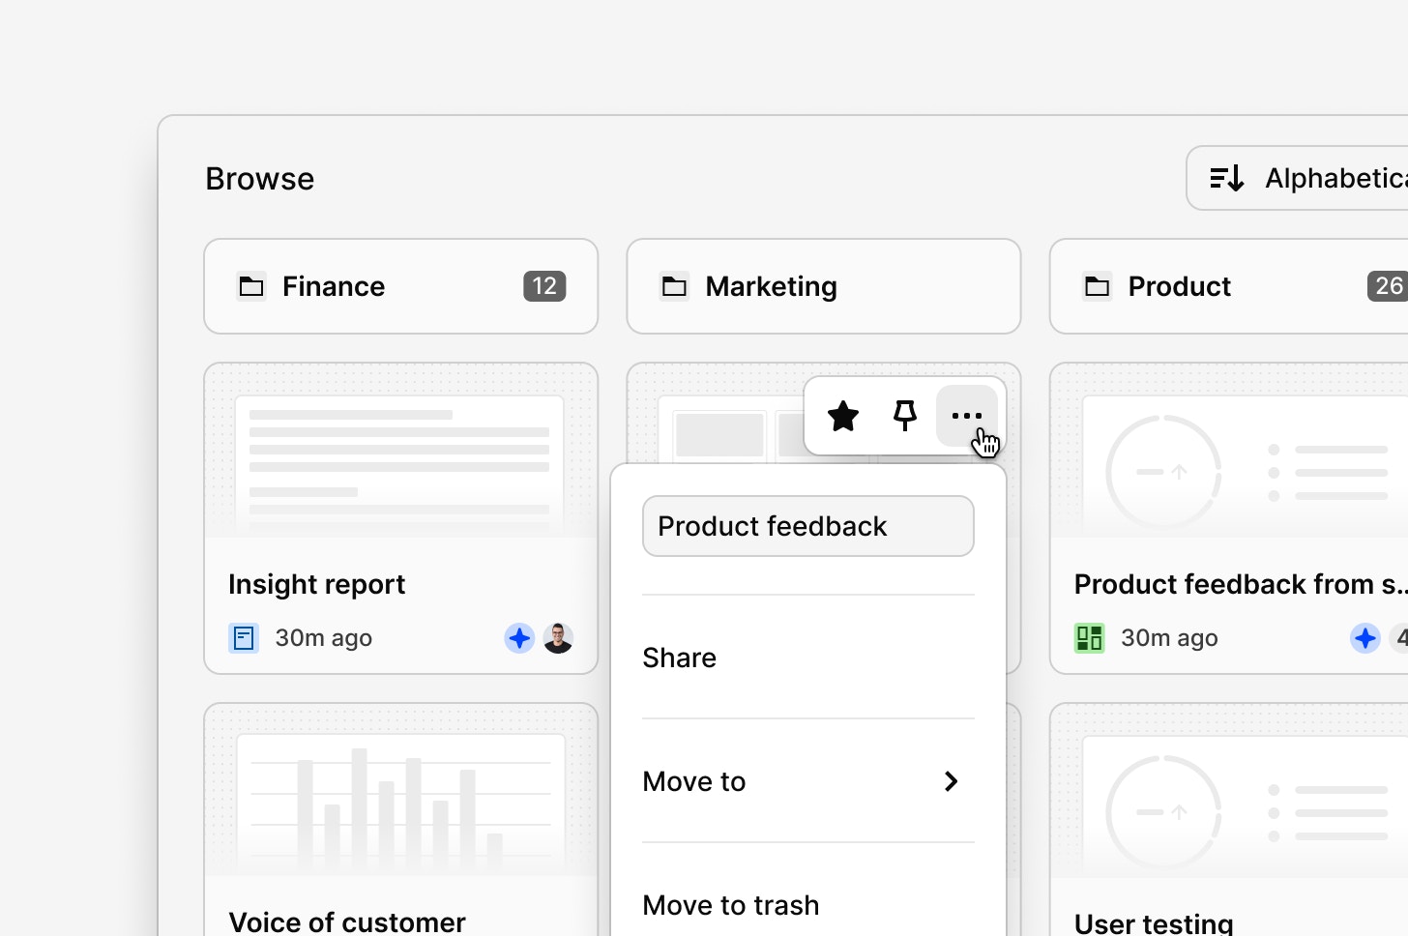Click the Marketing folder icon
Image resolution: width=1408 pixels, height=936 pixels.
(x=674, y=286)
